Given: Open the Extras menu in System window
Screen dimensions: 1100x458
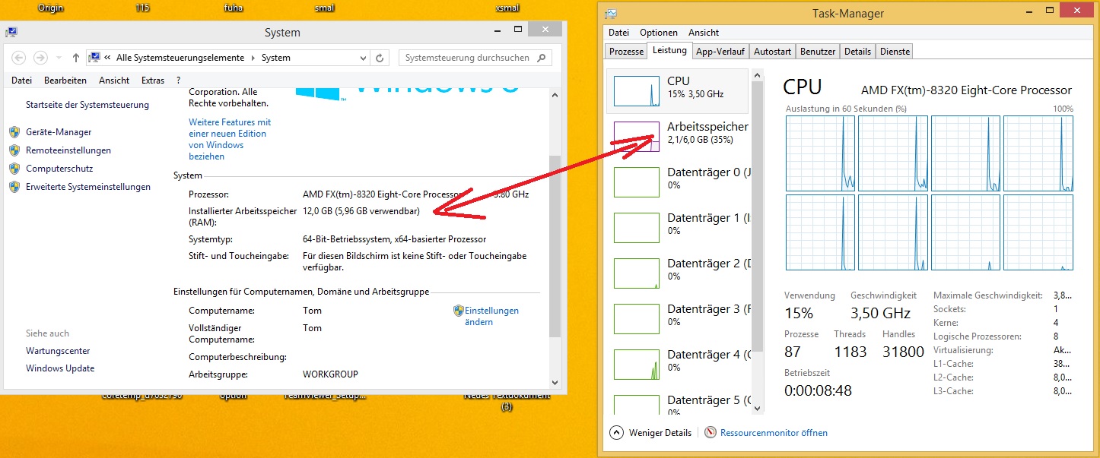Looking at the screenshot, I should [x=152, y=81].
